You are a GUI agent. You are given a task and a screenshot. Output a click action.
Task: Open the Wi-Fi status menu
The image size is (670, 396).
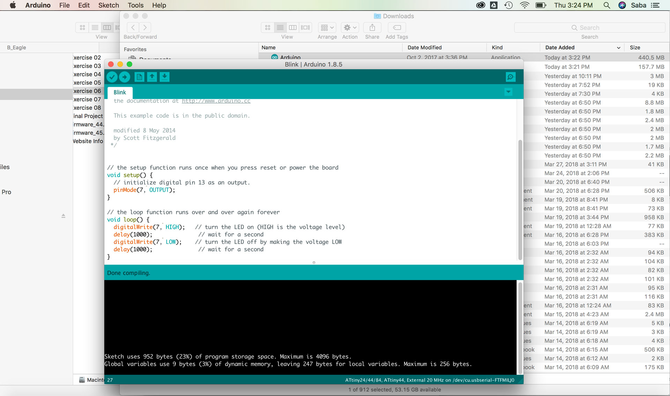[x=524, y=5]
